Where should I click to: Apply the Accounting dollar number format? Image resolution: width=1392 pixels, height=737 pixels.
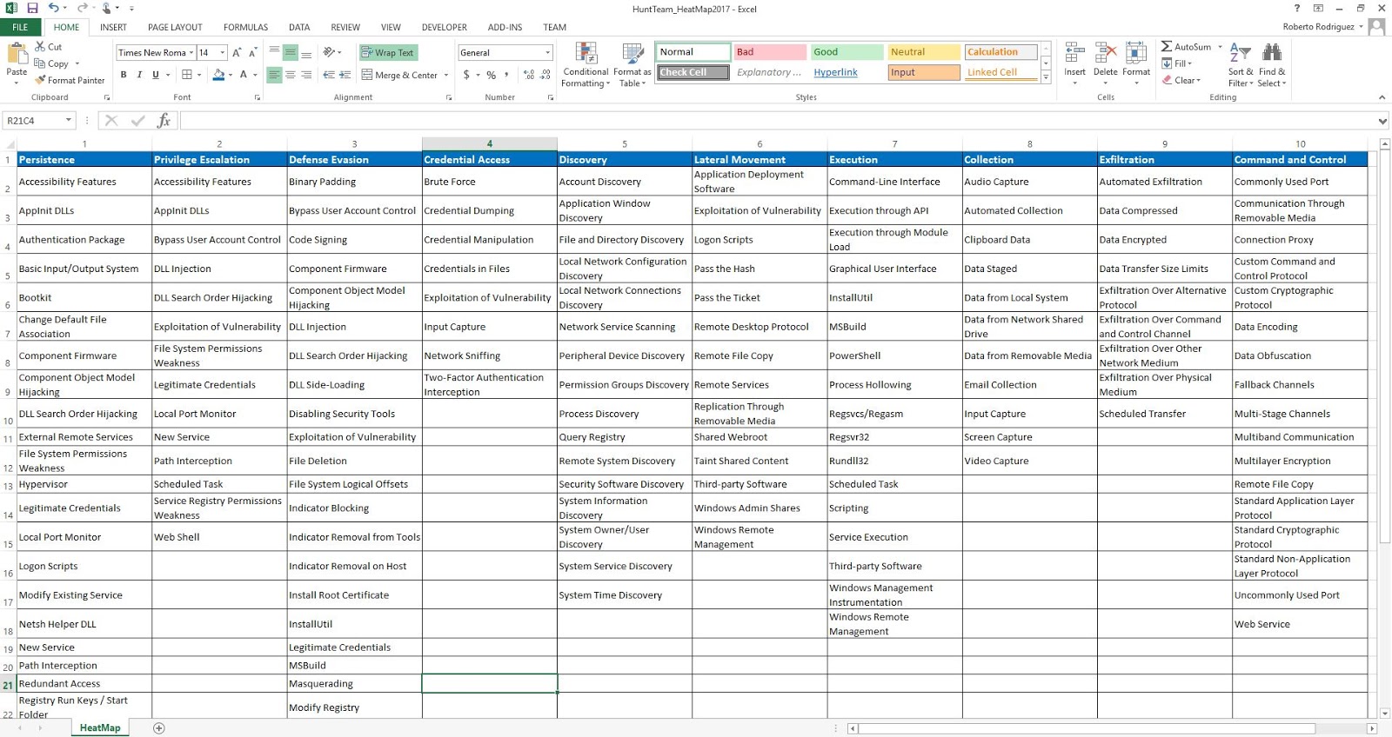pos(466,75)
